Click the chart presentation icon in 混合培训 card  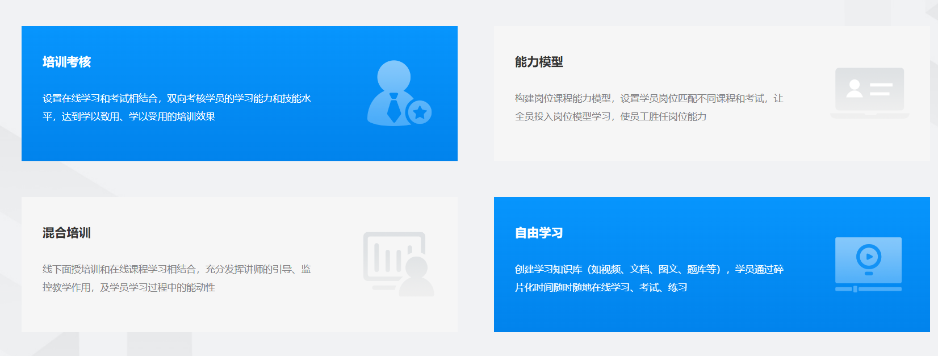pyautogui.click(x=397, y=263)
